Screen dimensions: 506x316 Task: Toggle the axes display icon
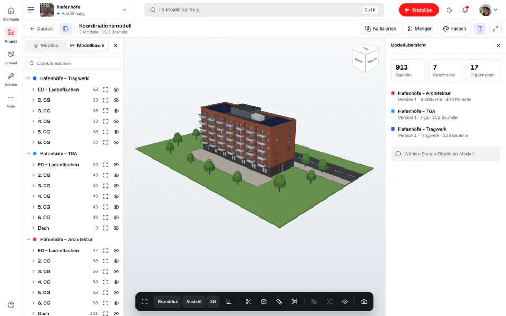click(x=229, y=301)
